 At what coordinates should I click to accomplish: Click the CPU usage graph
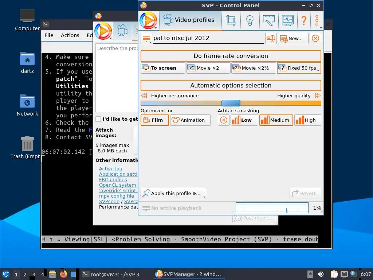tap(272, 208)
